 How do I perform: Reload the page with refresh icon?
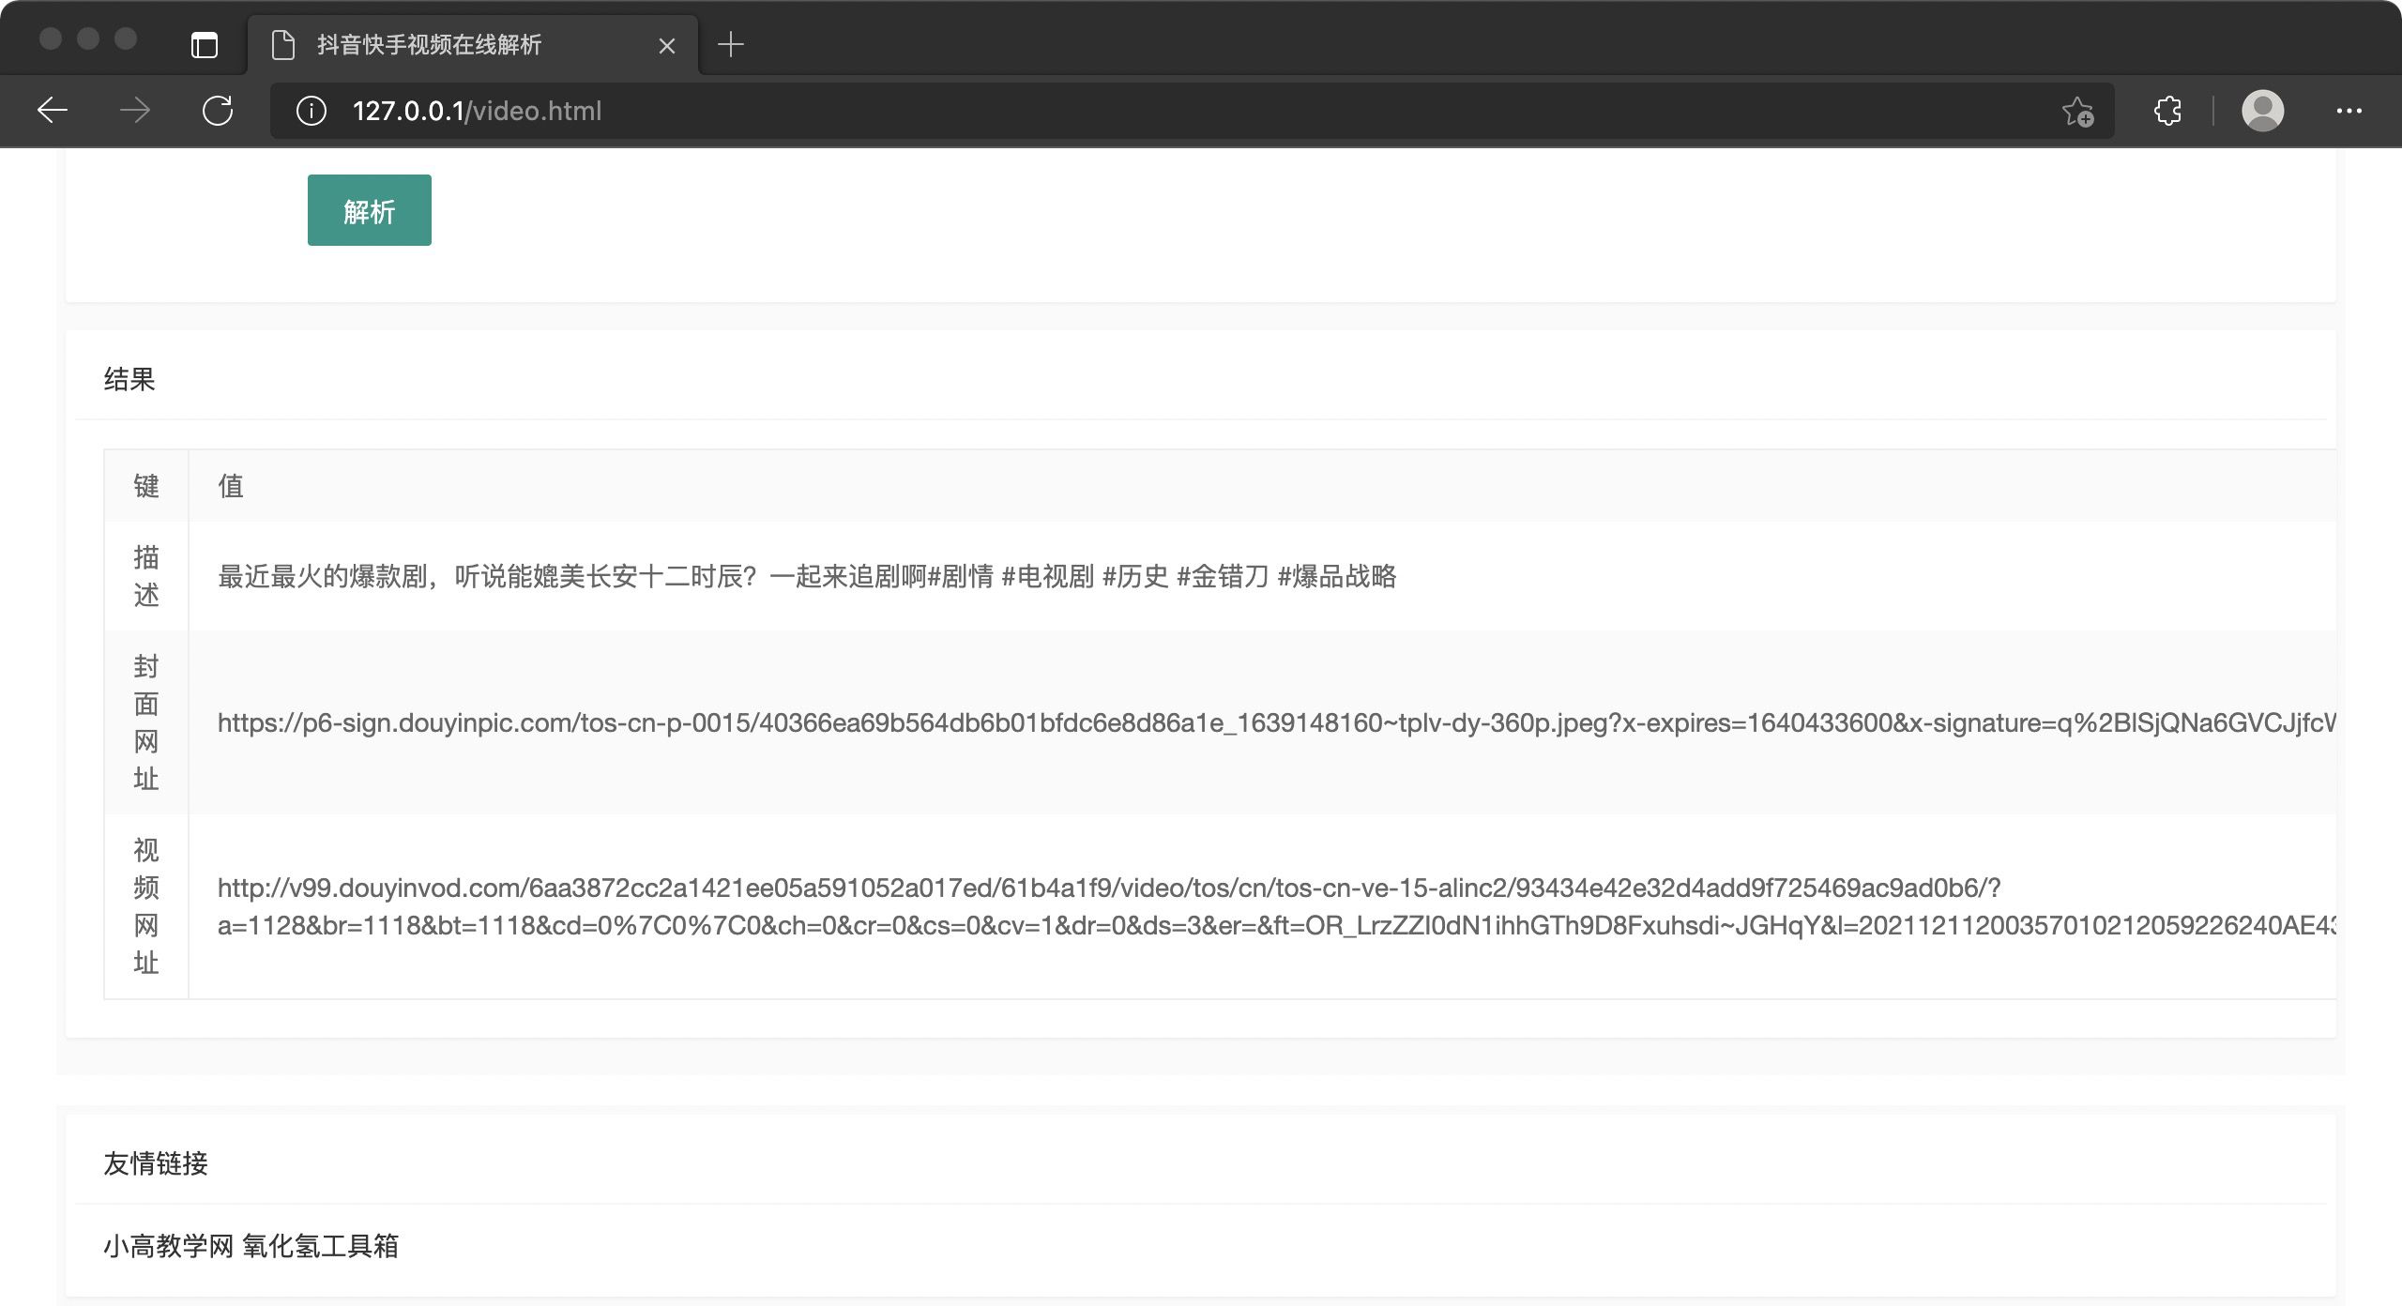click(218, 111)
